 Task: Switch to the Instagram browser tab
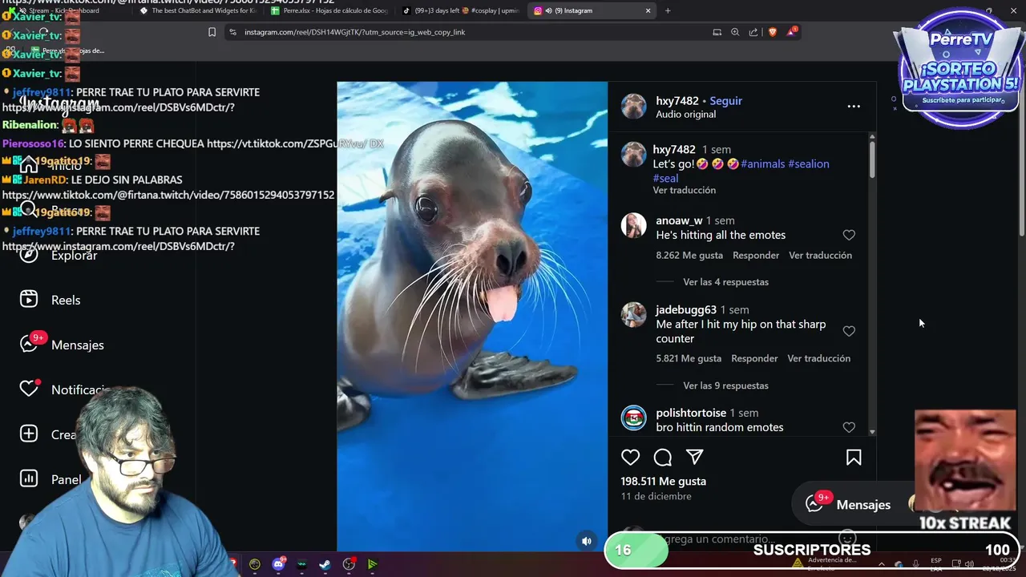click(x=592, y=10)
